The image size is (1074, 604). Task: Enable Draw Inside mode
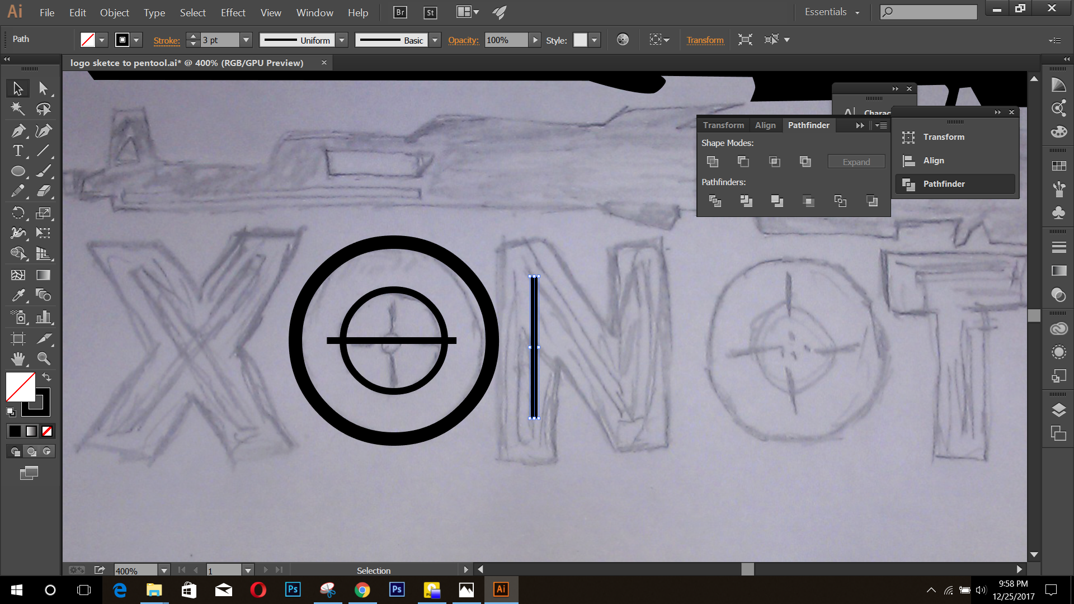point(47,451)
